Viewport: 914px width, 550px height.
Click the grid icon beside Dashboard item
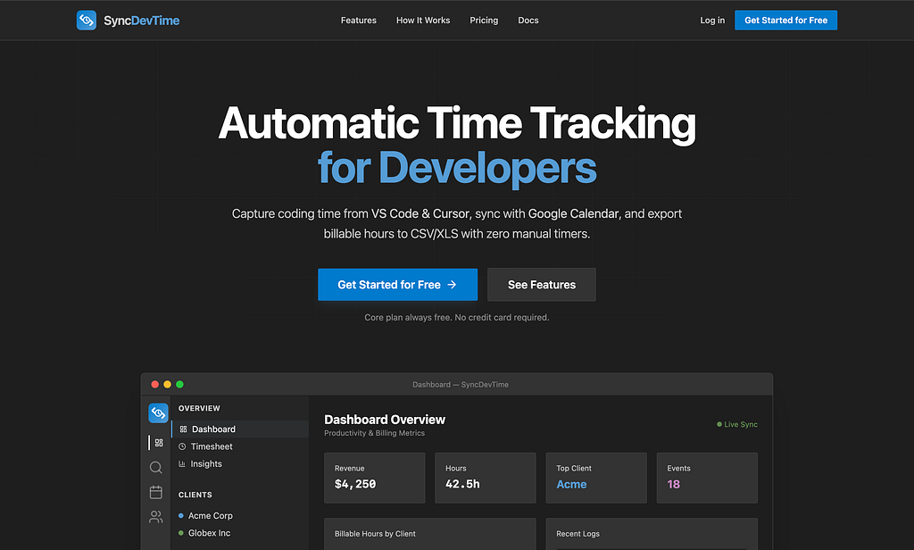183,429
